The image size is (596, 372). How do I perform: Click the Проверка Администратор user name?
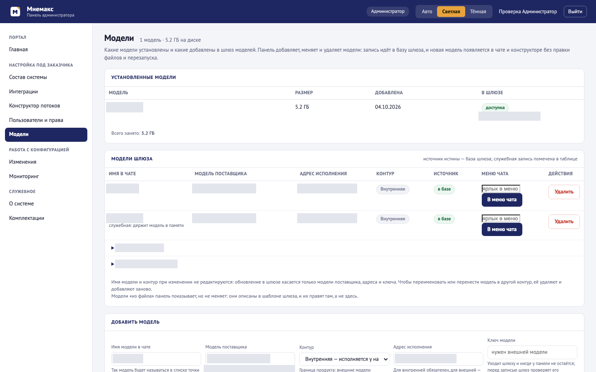click(528, 12)
